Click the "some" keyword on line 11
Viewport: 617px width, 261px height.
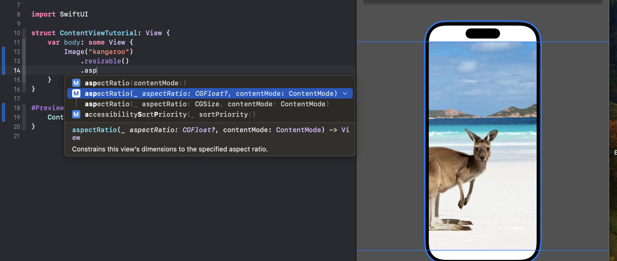(x=96, y=42)
